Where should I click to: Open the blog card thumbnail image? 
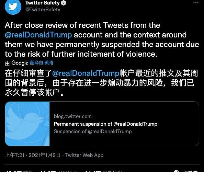(27, 124)
